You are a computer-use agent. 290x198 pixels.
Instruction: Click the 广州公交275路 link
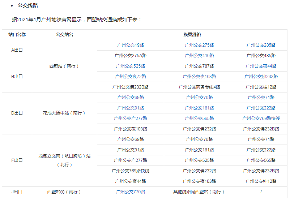[199, 45]
